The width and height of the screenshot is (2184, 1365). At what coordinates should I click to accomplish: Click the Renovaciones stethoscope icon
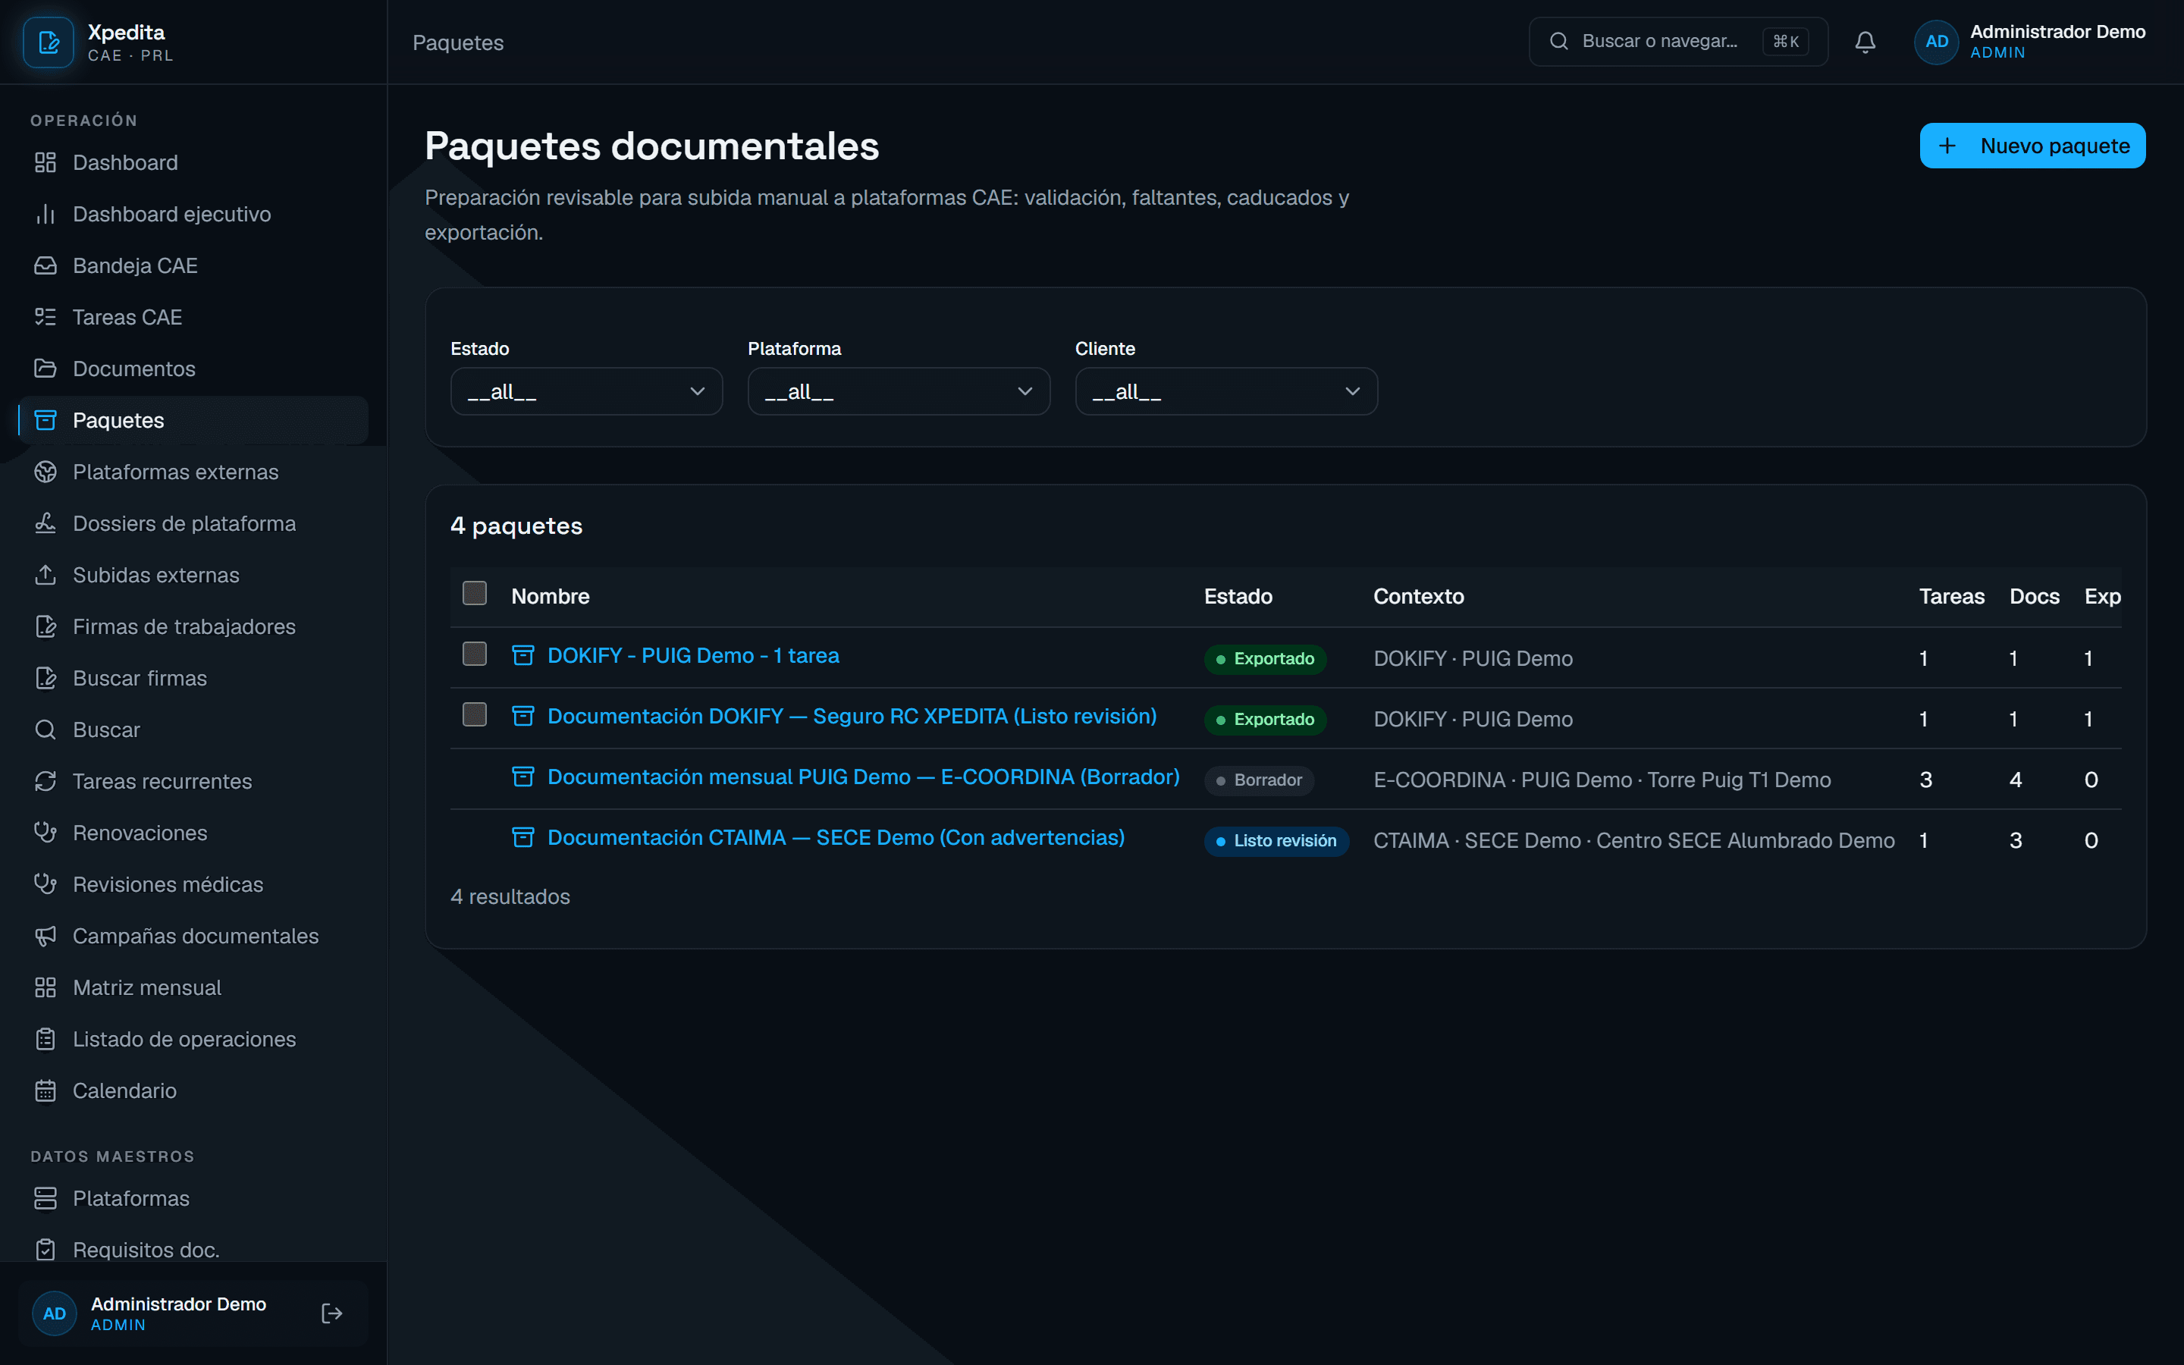tap(45, 833)
